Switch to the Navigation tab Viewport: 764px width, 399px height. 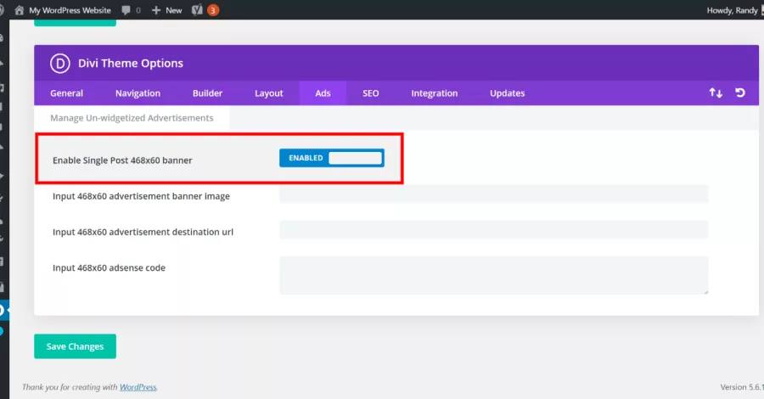[x=138, y=93]
